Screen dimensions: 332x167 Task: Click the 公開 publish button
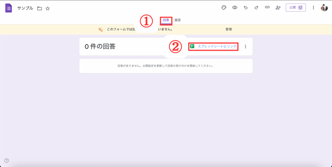(296, 8)
